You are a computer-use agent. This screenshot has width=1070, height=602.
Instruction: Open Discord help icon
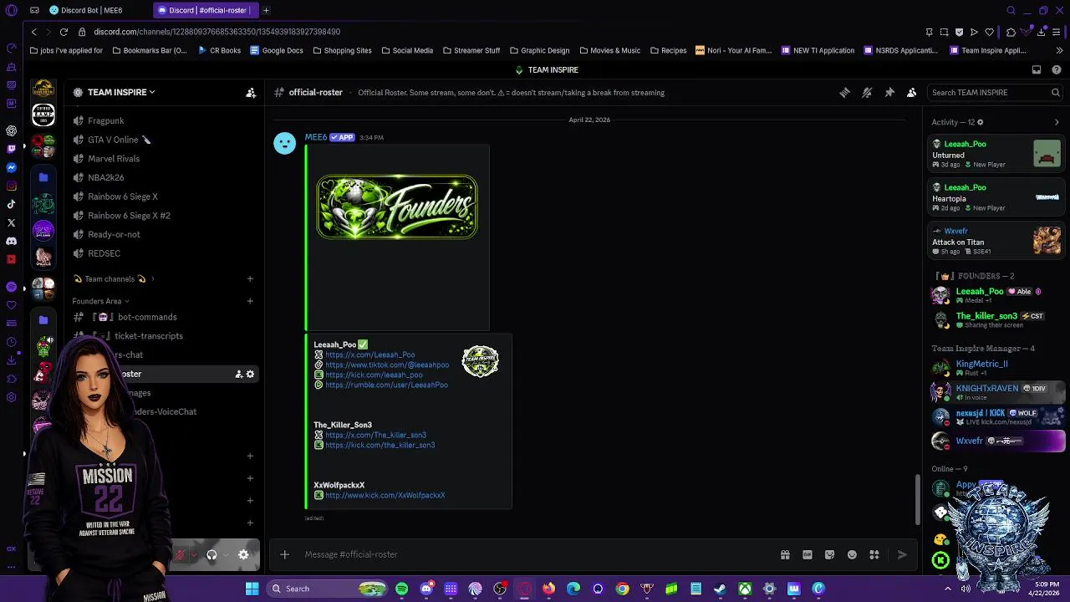click(1055, 70)
